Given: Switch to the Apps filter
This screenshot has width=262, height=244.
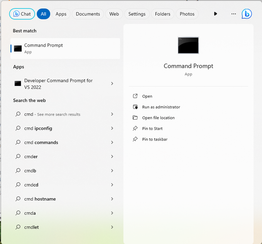Looking at the screenshot, I should point(61,14).
